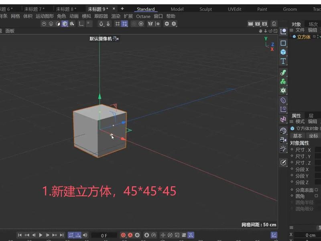Select the 立方体 object in the object list
Viewport: 321px width, 241px height.
click(304, 37)
